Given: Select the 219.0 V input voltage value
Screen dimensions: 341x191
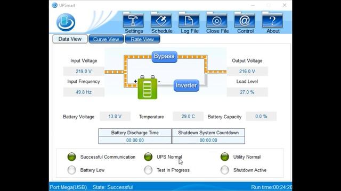Looking at the screenshot, I should click(84, 71).
